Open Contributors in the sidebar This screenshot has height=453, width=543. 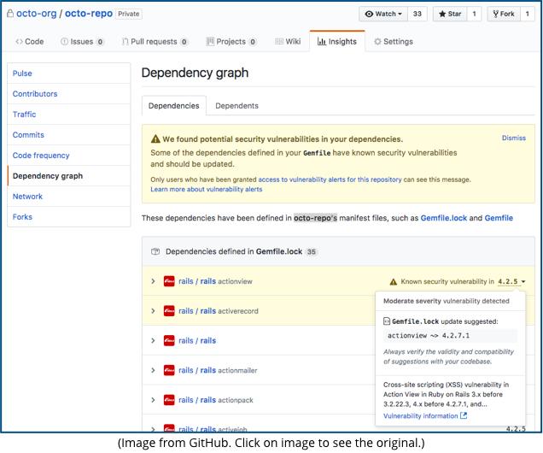[69, 94]
